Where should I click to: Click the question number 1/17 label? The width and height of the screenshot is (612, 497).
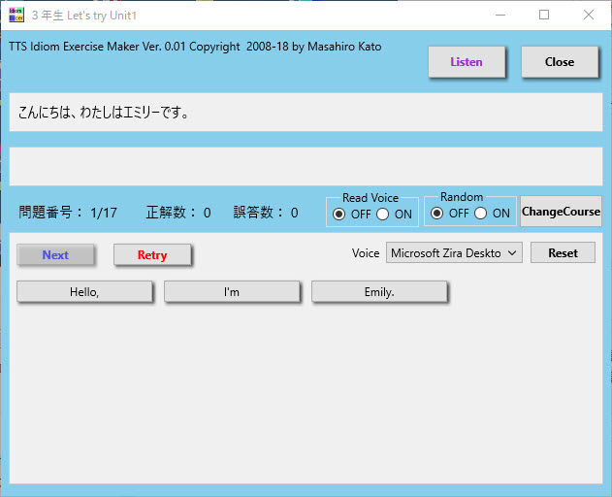pyautogui.click(x=68, y=213)
